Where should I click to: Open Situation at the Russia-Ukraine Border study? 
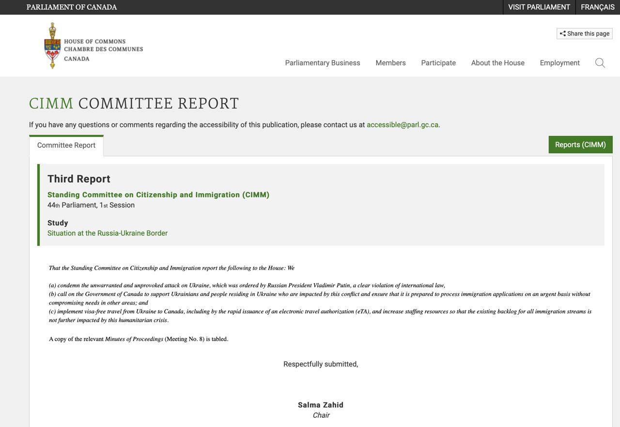[108, 233]
